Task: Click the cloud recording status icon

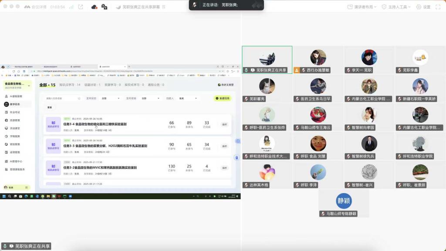Action: (95, 7)
